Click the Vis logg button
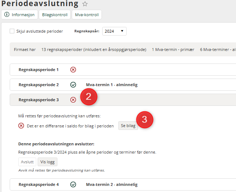The width and height of the screenshot is (236, 192). tap(47, 162)
